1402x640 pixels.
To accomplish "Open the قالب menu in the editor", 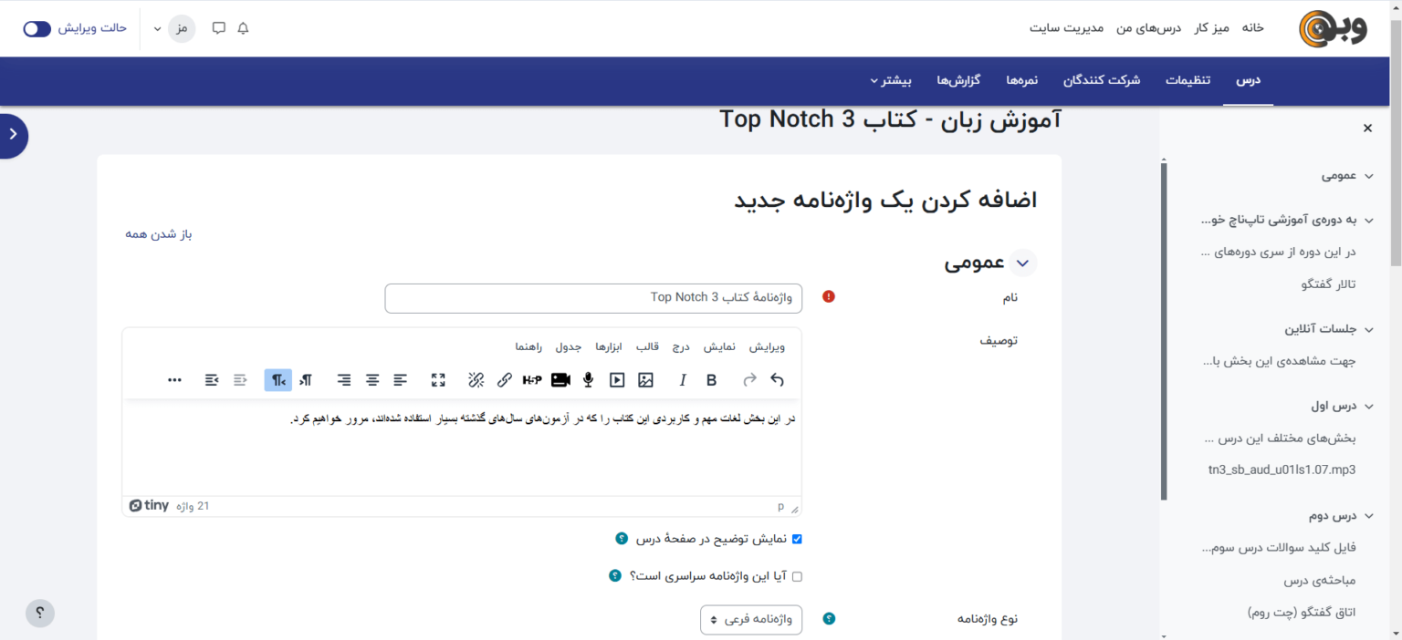I will (647, 346).
